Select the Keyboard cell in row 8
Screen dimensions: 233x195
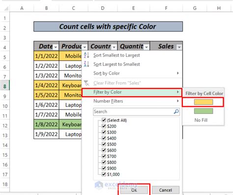[71, 85]
